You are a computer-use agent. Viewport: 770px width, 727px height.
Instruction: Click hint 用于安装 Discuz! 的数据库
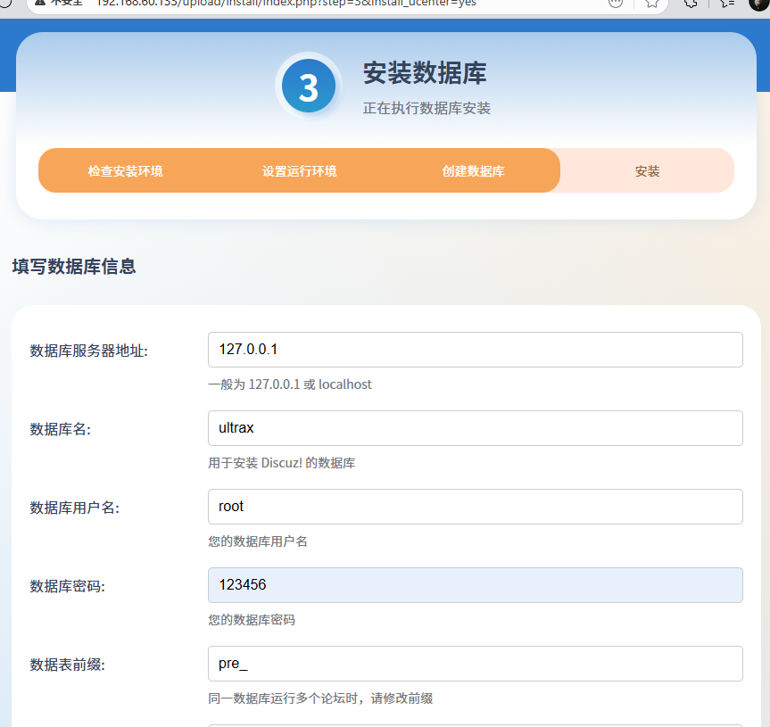click(x=281, y=463)
